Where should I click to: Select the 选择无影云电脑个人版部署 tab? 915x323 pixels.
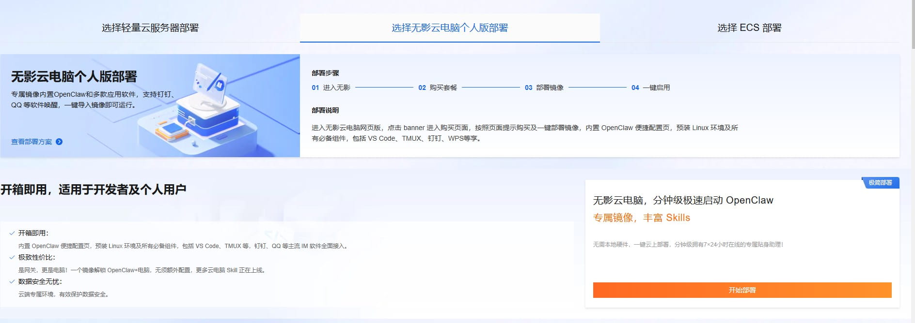click(x=450, y=28)
